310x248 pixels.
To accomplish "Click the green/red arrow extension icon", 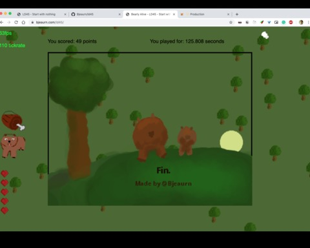I will pyautogui.click(x=262, y=22).
